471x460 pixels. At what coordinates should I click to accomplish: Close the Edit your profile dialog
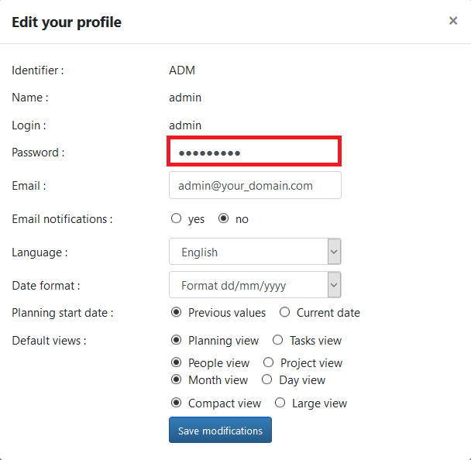pyautogui.click(x=453, y=21)
